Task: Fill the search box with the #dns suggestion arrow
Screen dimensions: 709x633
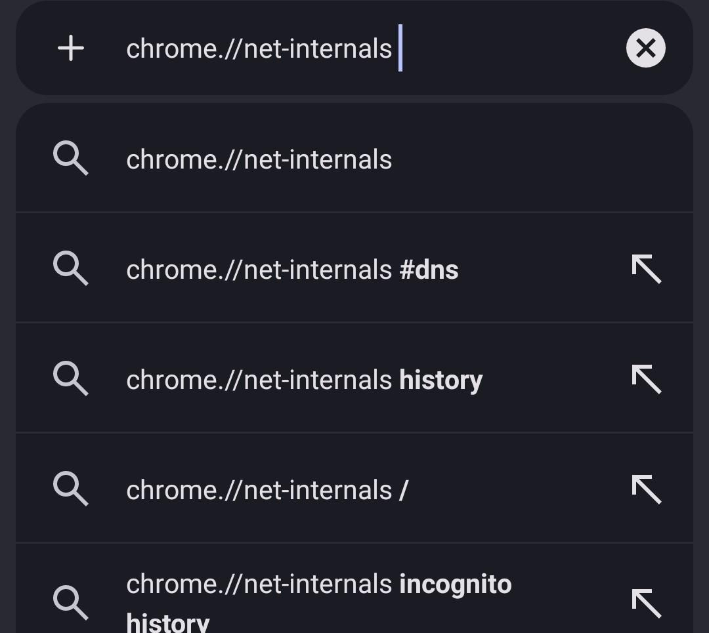Action: click(646, 268)
